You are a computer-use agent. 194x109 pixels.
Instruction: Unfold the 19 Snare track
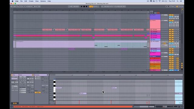151,31
